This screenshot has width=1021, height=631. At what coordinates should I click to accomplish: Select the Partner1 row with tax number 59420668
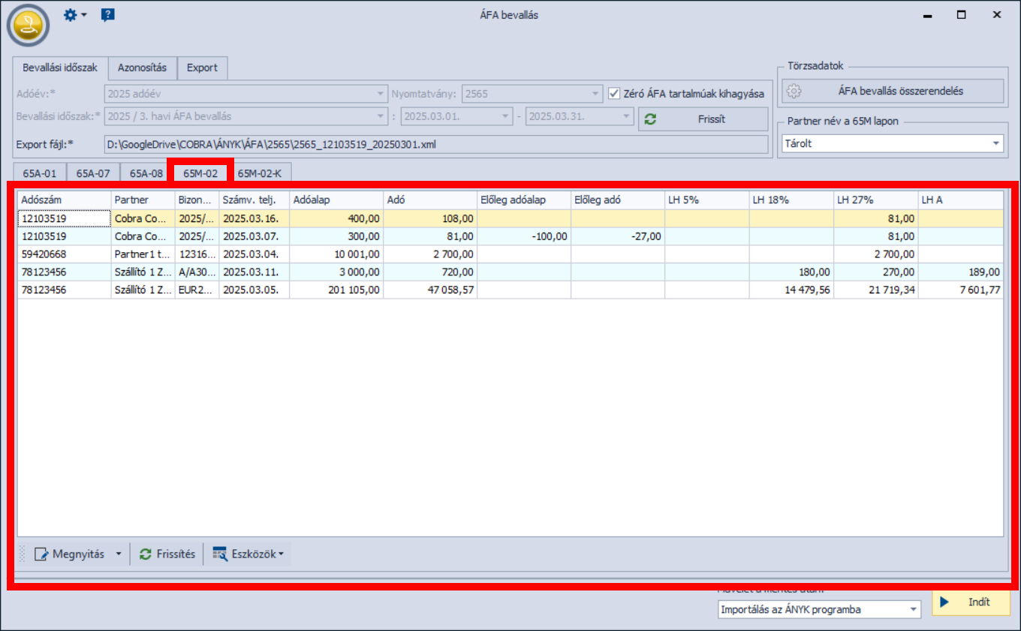(x=64, y=254)
